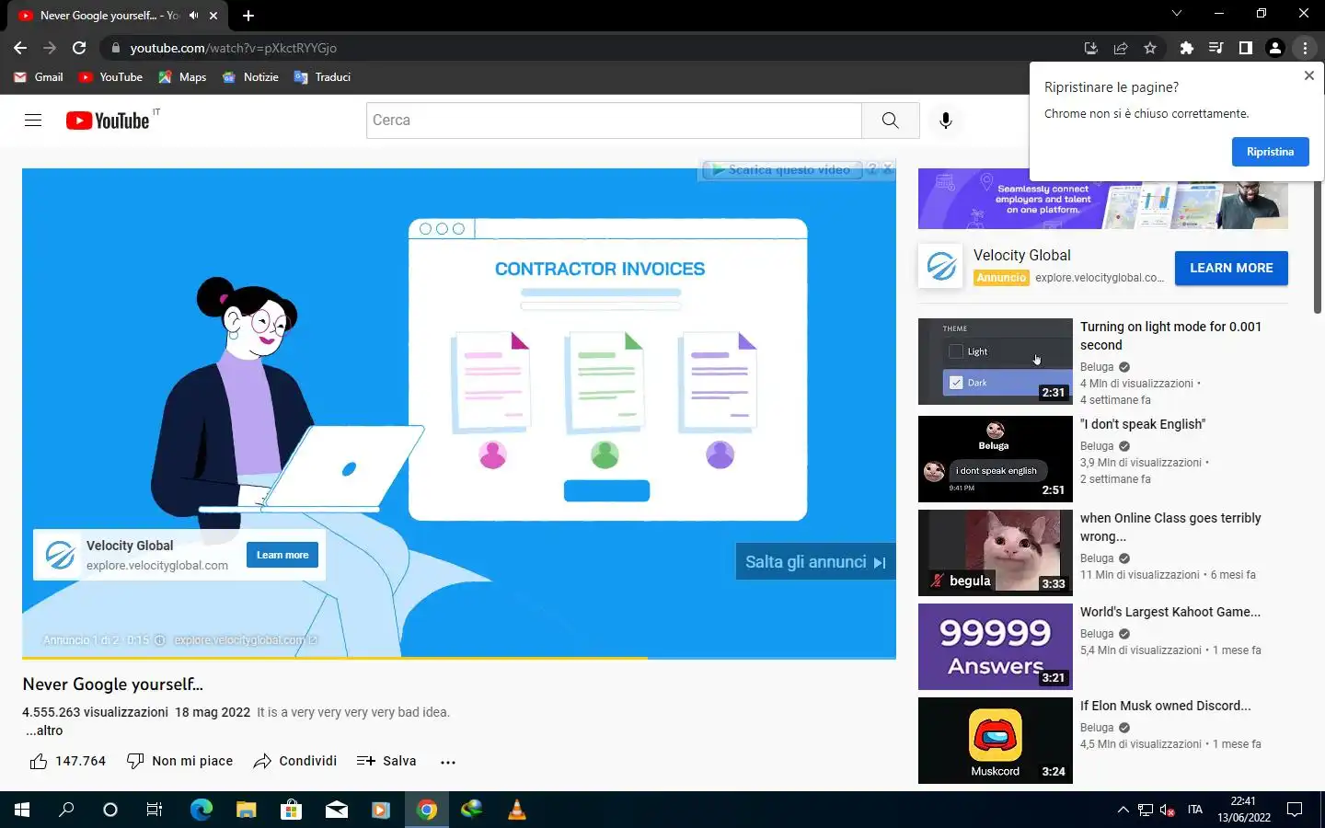Open Traduci bookmark
Screen dimensions: 1325x828
click(x=322, y=77)
